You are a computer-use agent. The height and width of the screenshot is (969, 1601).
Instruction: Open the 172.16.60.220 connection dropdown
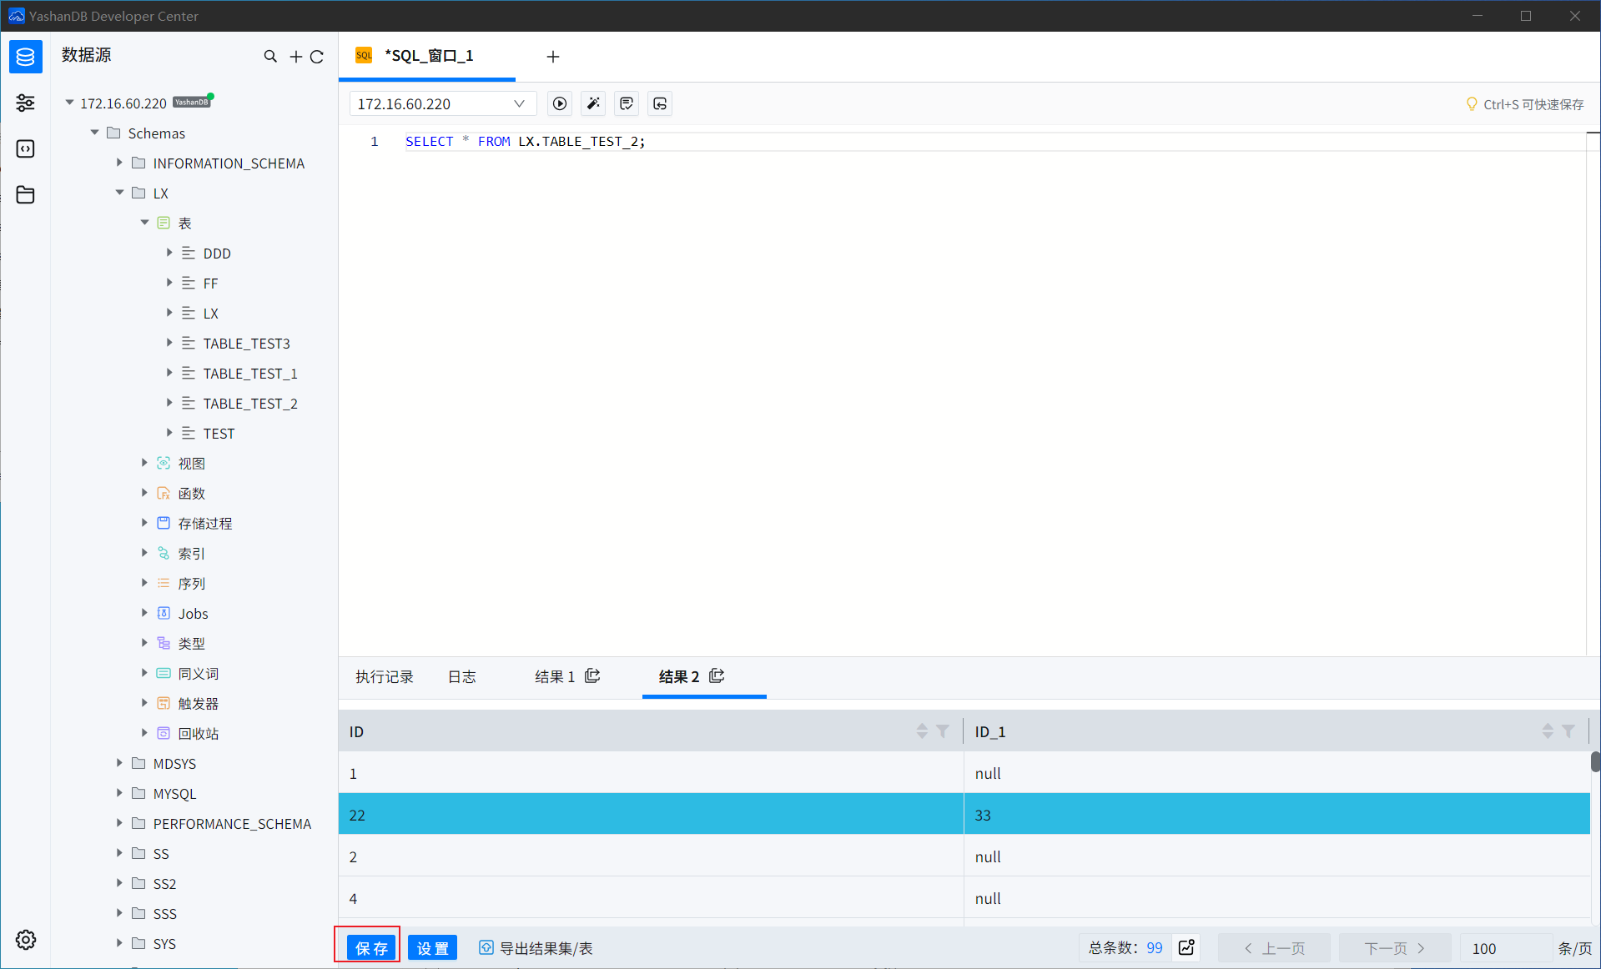point(441,103)
